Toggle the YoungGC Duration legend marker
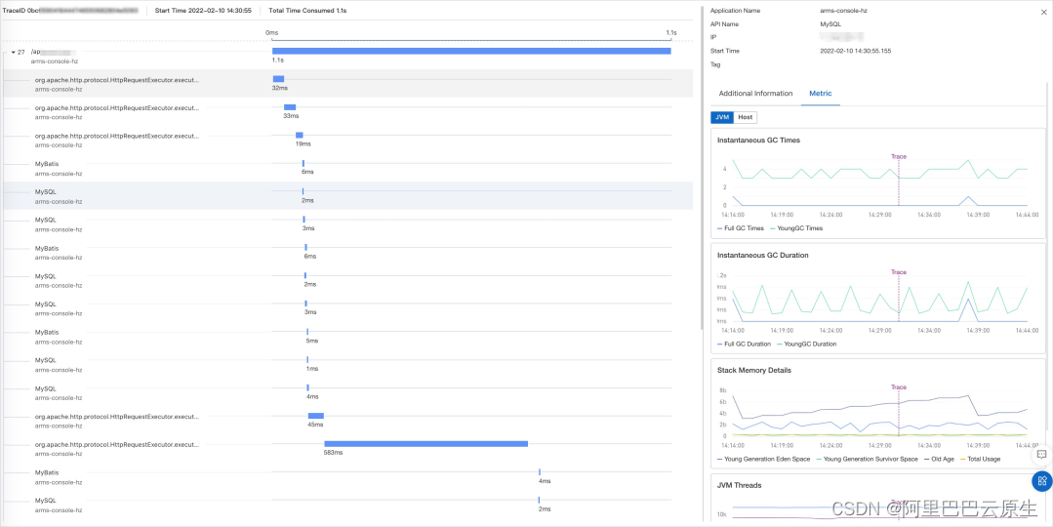The width and height of the screenshot is (1053, 527). [807, 344]
